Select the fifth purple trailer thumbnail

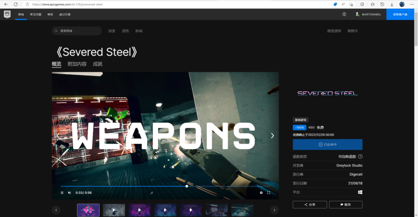(191, 210)
